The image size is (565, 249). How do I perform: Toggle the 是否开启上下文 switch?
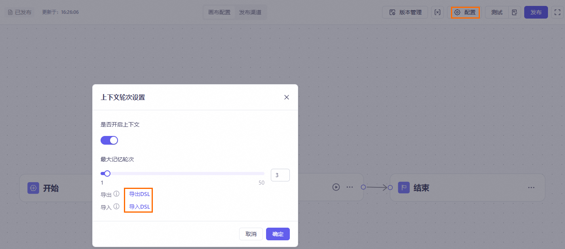pyautogui.click(x=109, y=140)
